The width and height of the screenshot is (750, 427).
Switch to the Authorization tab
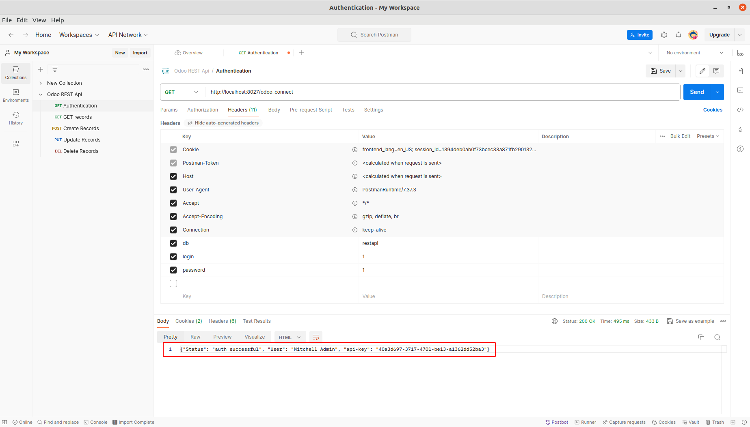(x=203, y=110)
